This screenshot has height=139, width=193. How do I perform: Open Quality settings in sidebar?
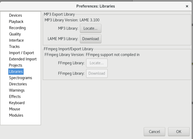pyautogui.click(x=15, y=34)
